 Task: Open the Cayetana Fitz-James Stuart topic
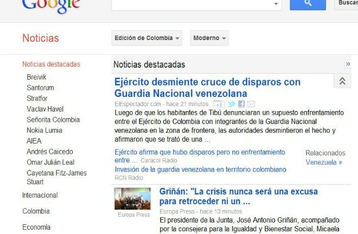point(56,178)
